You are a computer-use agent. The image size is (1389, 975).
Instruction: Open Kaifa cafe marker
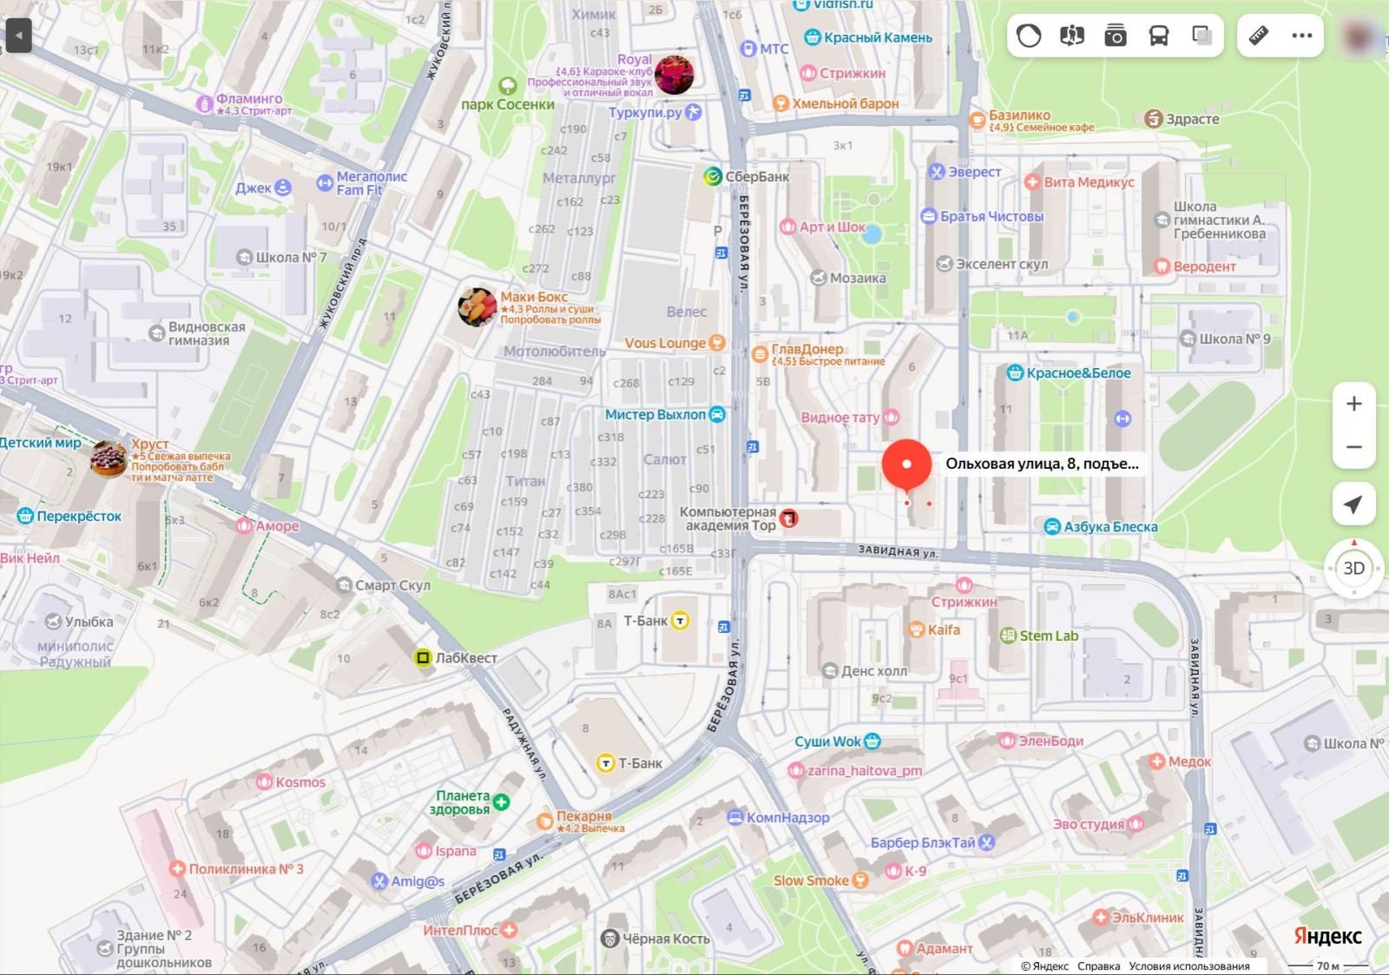point(915,629)
